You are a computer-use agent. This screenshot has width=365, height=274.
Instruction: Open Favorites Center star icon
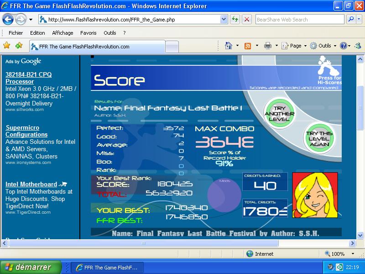(x=7, y=45)
